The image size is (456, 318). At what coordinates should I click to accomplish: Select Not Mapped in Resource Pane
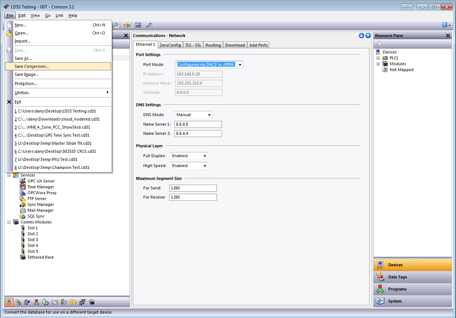[x=401, y=70]
